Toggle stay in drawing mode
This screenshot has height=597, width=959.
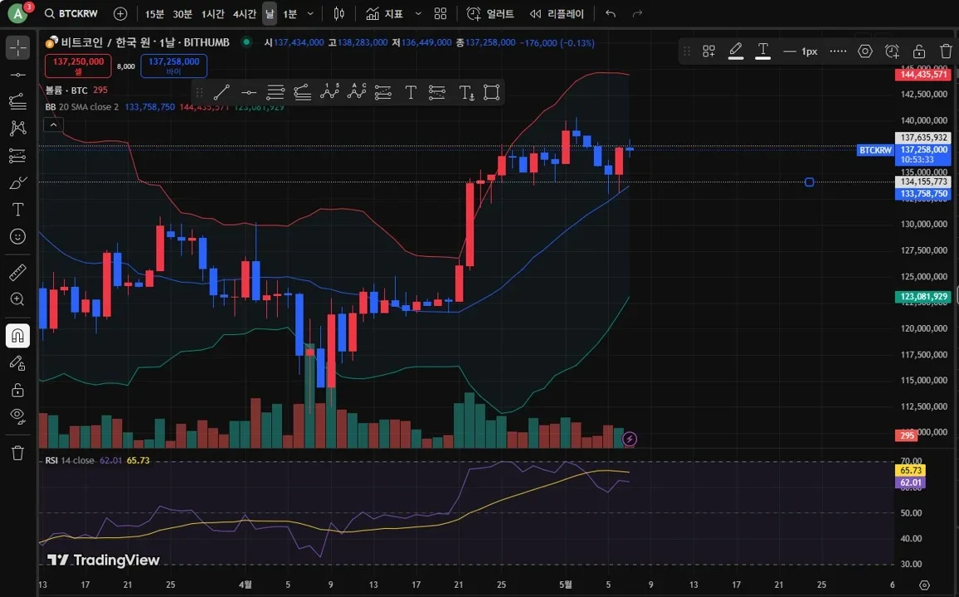[x=17, y=363]
